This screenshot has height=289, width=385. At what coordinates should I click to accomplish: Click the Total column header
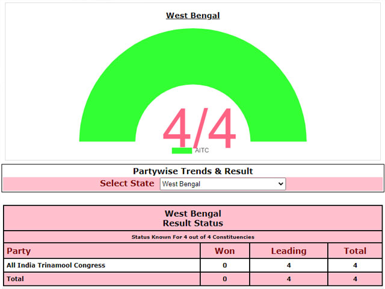click(x=355, y=251)
